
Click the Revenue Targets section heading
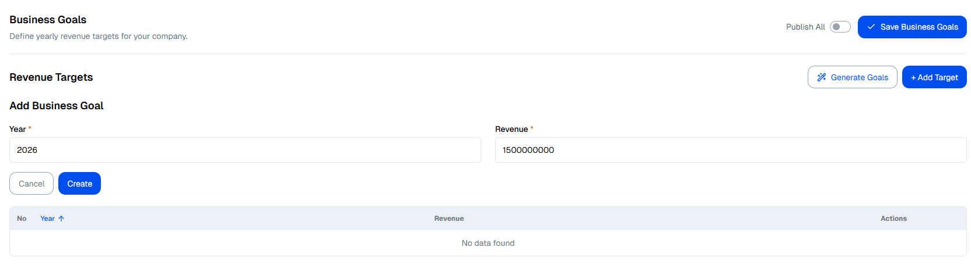point(51,77)
